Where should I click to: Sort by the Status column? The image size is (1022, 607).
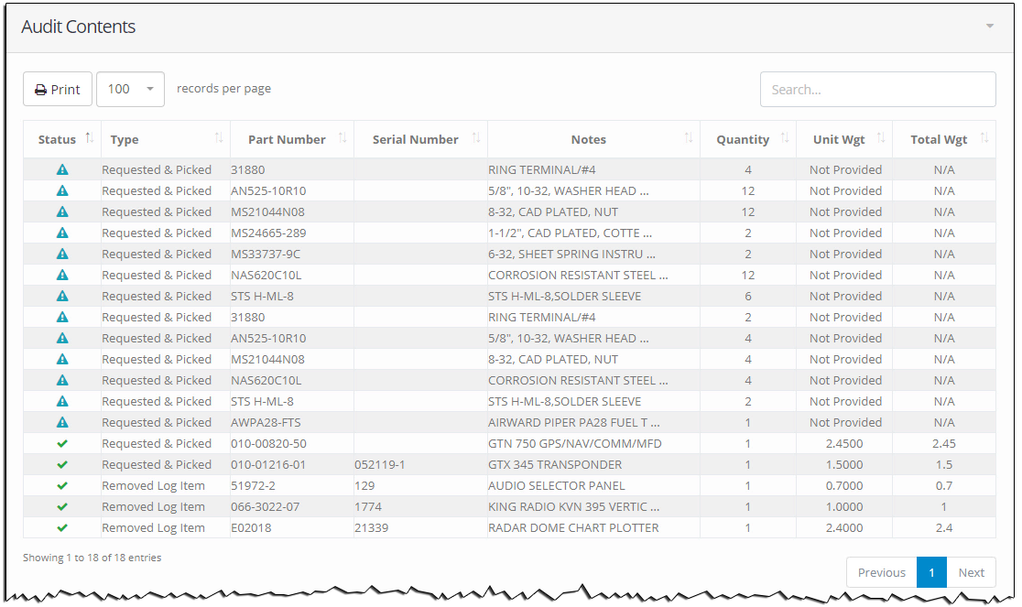tap(62, 139)
